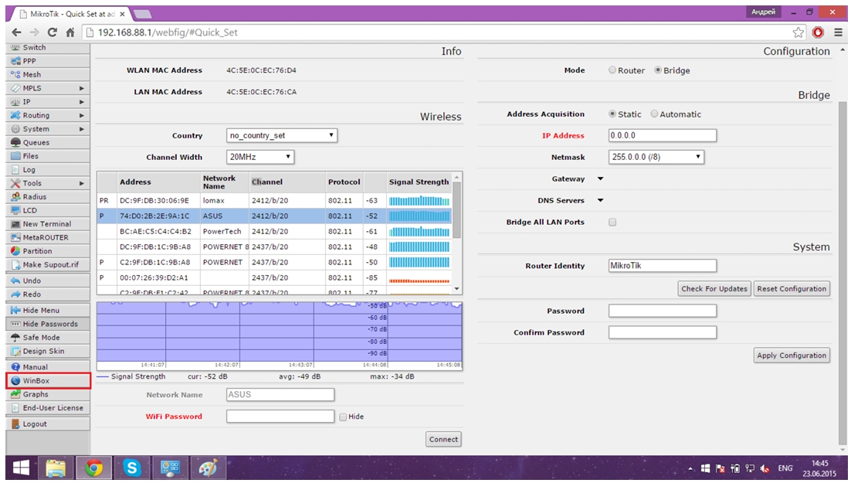The width and height of the screenshot is (851, 483).
Task: Choose Automatic address acquisition
Action: 655,114
